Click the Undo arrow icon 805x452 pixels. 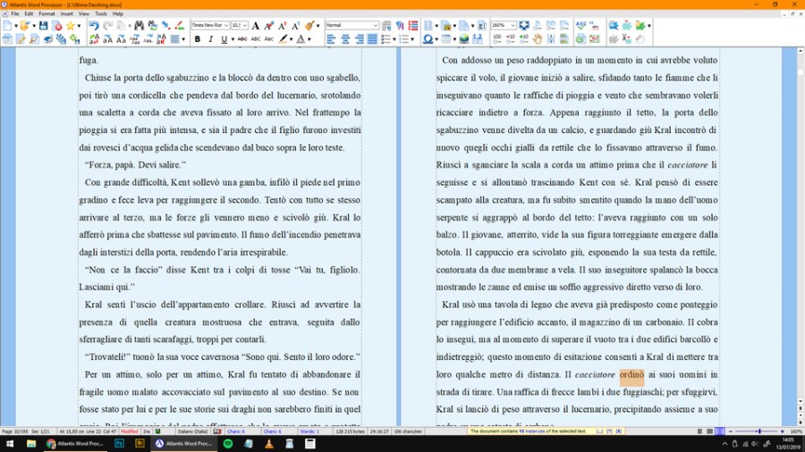pos(93,26)
